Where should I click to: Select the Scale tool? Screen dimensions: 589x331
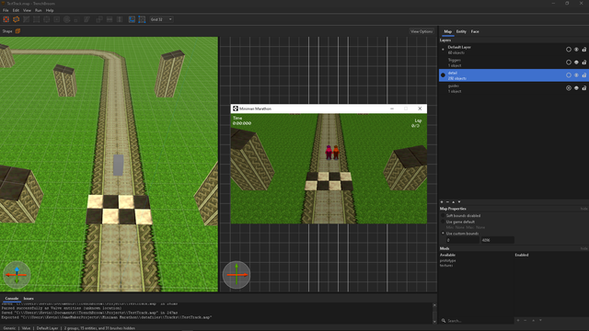point(76,19)
